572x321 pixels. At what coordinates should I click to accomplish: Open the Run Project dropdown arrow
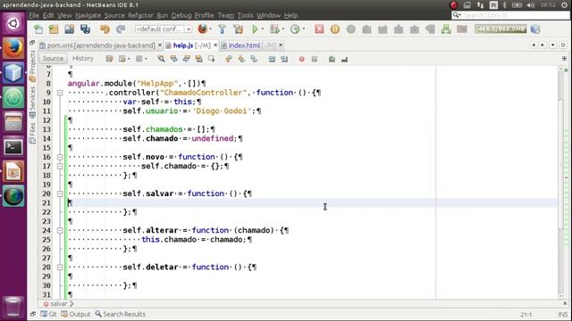[x=262, y=29]
